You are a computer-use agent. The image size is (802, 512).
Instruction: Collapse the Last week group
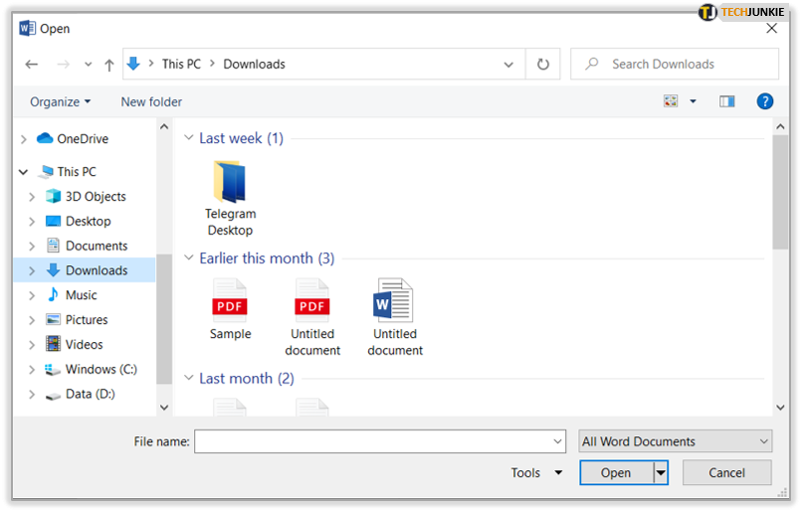coord(188,139)
